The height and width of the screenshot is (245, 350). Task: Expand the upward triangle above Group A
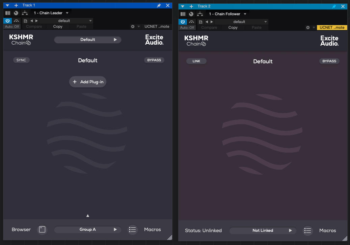[x=88, y=216]
